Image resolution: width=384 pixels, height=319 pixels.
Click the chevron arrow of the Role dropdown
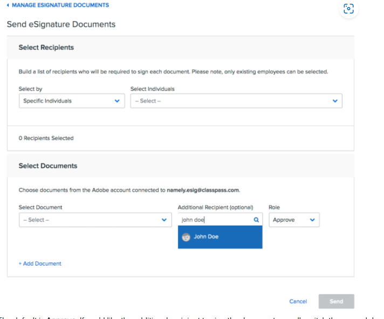[312, 220]
